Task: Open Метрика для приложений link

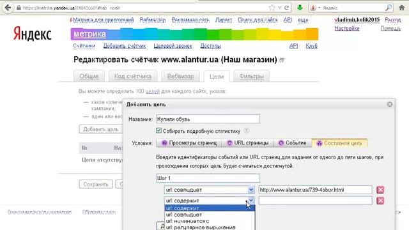Action: (104, 20)
